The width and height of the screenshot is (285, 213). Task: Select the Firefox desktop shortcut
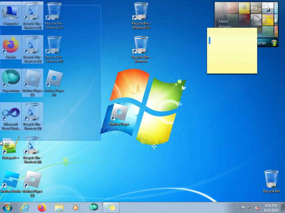(11, 47)
